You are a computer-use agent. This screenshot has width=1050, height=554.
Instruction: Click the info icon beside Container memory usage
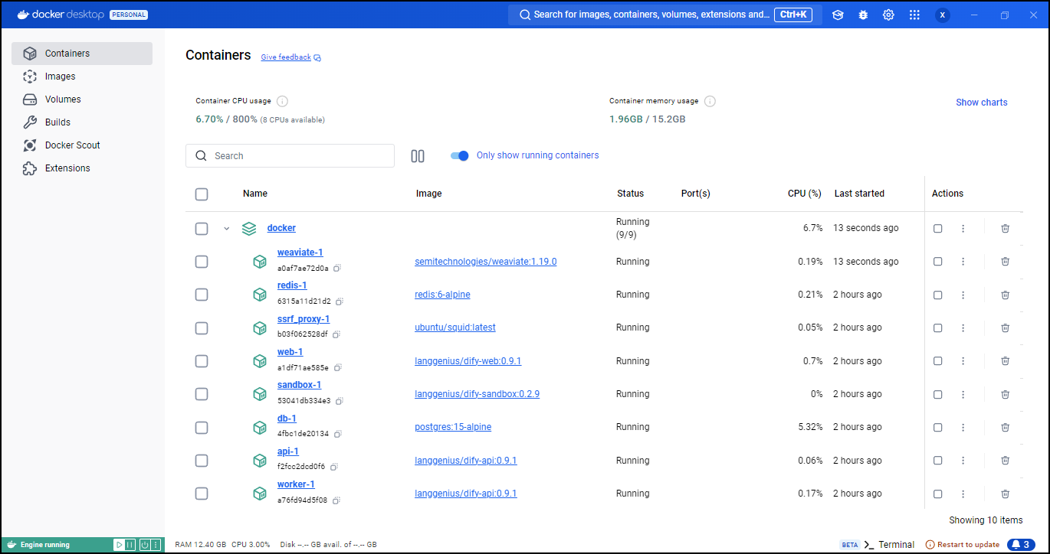[710, 101]
